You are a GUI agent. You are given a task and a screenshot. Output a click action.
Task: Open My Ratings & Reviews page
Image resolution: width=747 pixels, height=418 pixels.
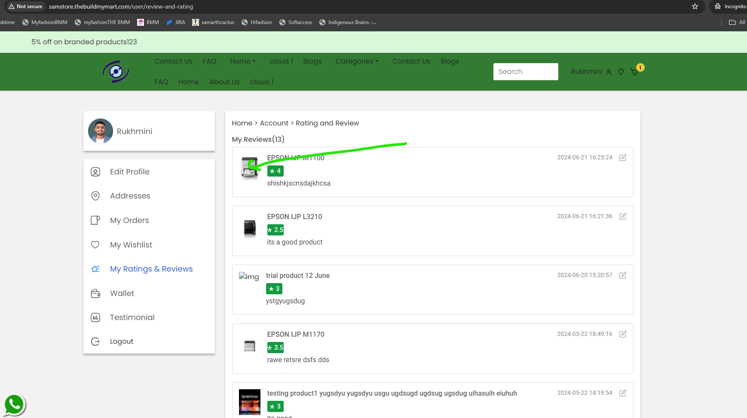point(151,269)
